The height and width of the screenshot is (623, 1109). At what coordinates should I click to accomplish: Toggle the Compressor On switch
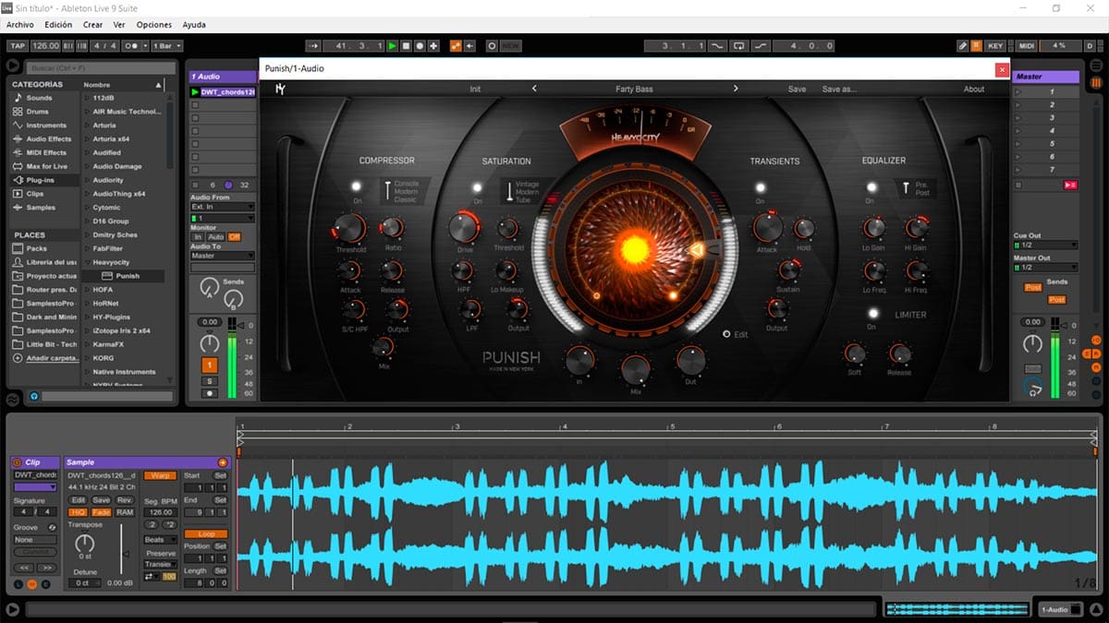(358, 187)
